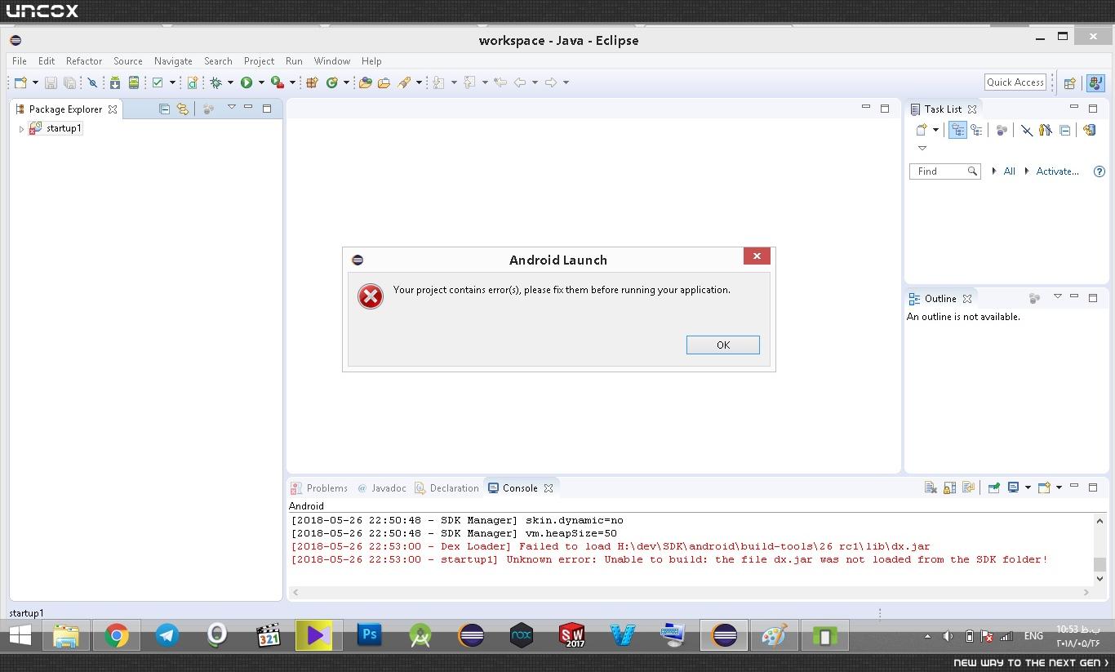Viewport: 1115px width, 672px height.
Task: Select the Java perspective icon
Action: pos(1095,82)
